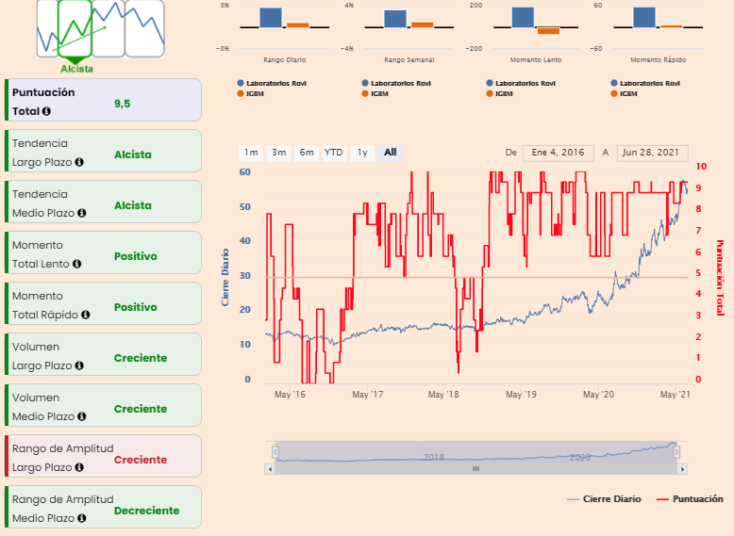Click Positivo value in Momento Total Lento
734x536 pixels.
136,256
